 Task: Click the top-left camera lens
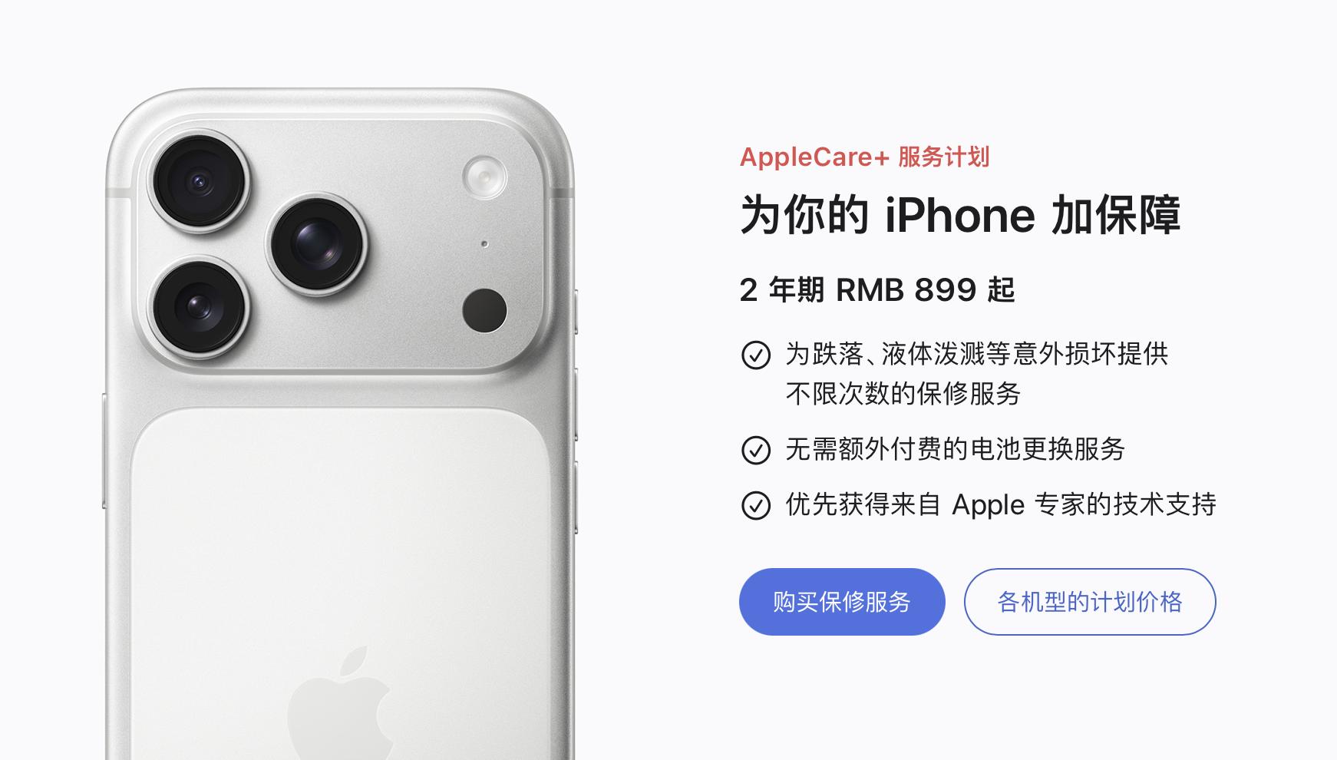pos(200,181)
